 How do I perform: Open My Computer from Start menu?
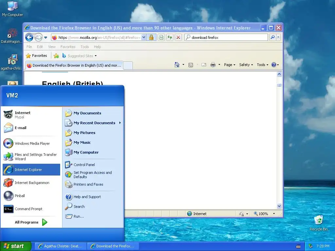(x=93, y=152)
